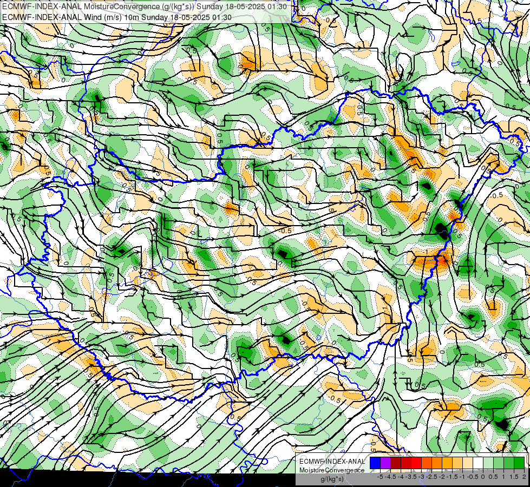Click the legend tick label 2
The width and height of the screenshot is (530, 487).
[x=524, y=477]
